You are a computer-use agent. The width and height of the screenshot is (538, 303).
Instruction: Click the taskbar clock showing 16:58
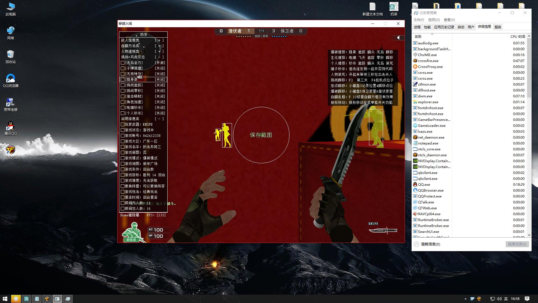(515, 299)
